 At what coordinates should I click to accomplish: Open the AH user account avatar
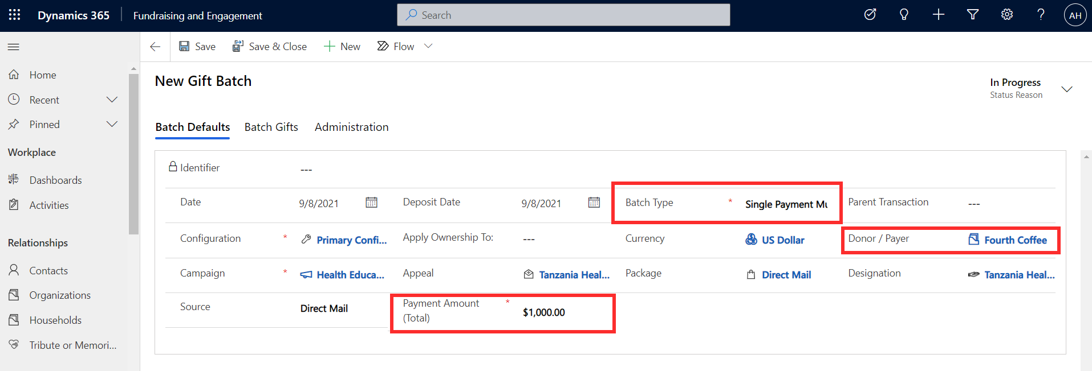[1075, 15]
